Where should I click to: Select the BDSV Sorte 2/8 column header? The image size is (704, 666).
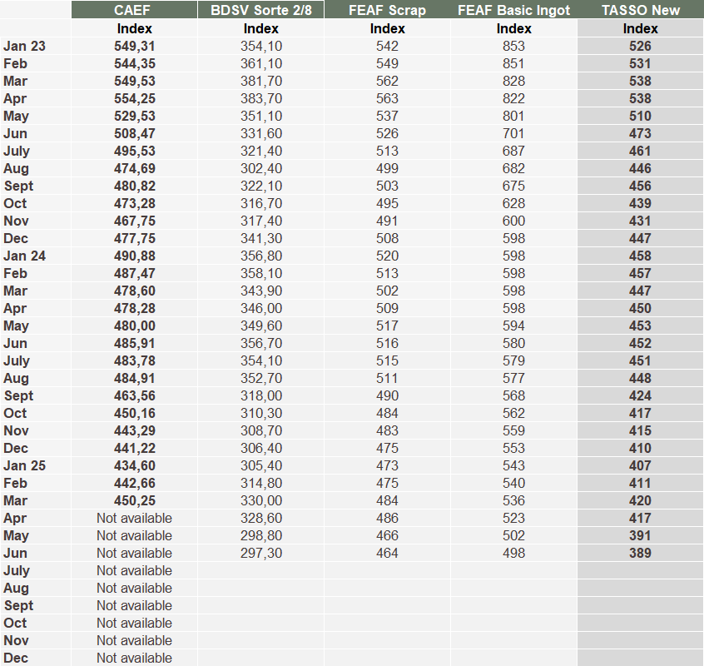tap(260, 10)
